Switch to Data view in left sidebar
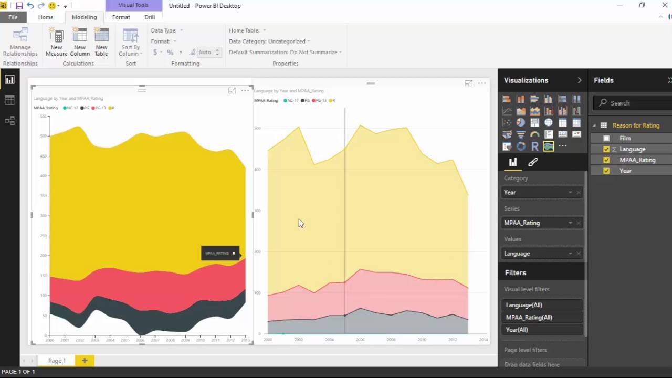The width and height of the screenshot is (672, 378). (9, 100)
